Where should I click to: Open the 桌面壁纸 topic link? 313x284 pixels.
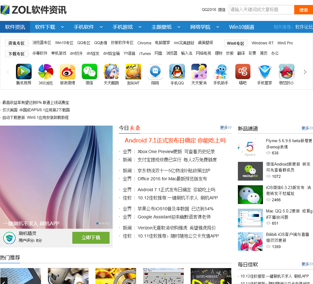tap(205, 43)
